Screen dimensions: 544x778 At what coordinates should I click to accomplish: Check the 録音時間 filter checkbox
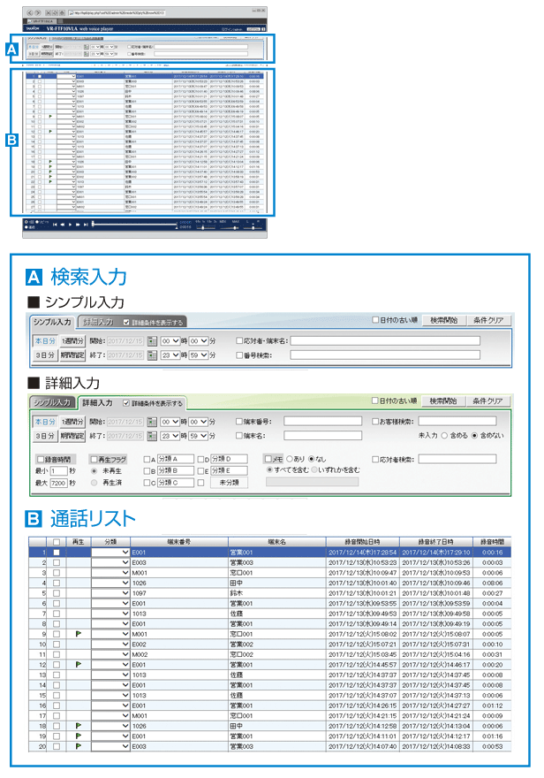coord(40,460)
